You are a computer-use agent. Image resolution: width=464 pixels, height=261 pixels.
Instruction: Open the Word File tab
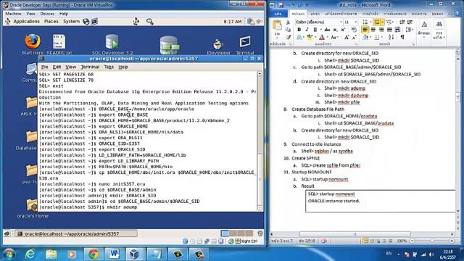[278, 14]
